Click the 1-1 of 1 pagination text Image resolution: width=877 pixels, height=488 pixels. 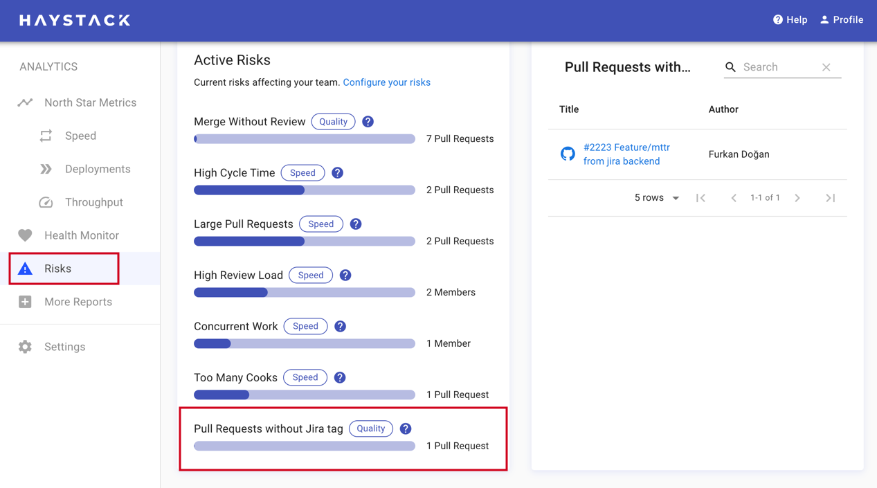click(765, 198)
